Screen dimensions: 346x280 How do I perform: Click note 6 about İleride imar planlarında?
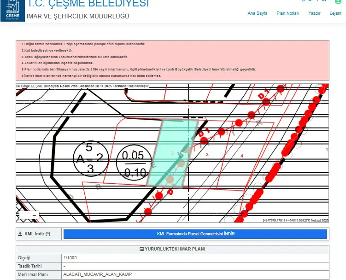91,76
